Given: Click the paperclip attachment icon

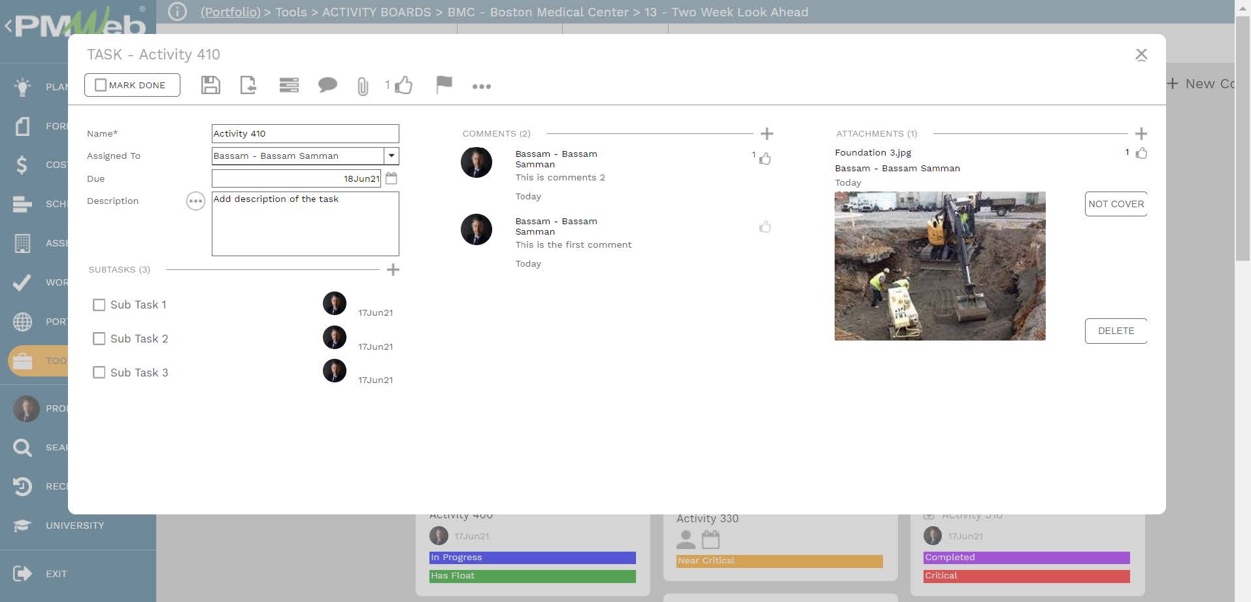Looking at the screenshot, I should point(363,86).
